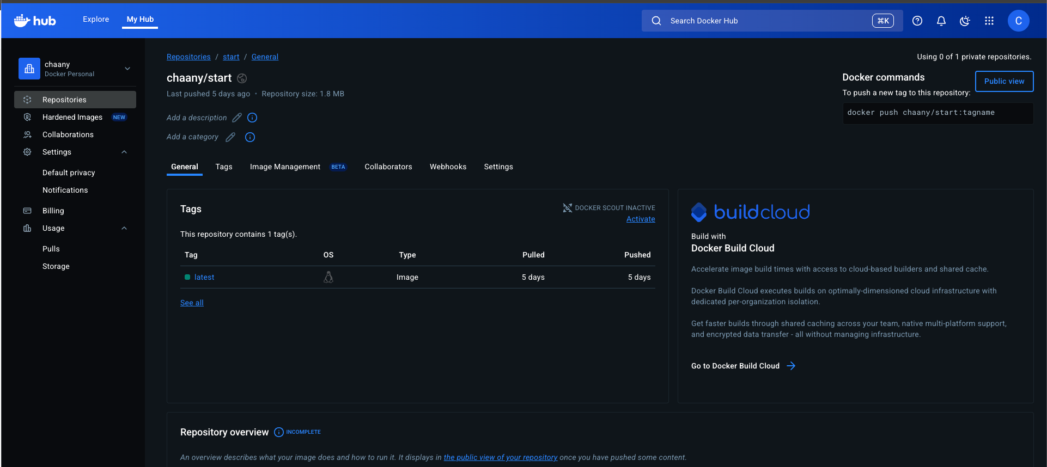Click the visibility icon beside chaany/start
This screenshot has height=467, width=1047.
pos(242,78)
